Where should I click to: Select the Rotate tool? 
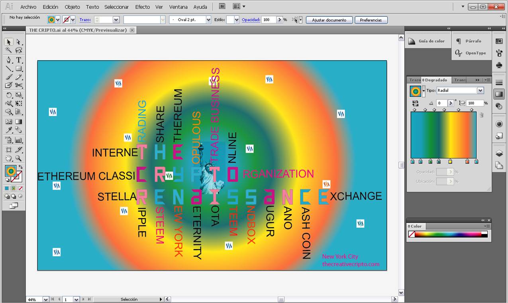(8, 95)
